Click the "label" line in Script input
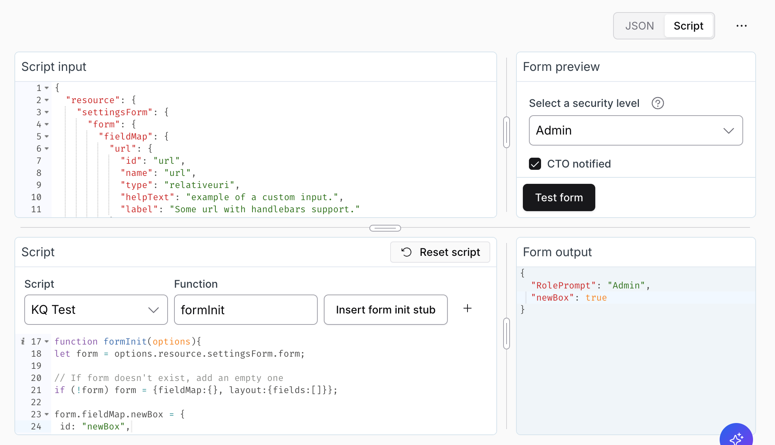Image resolution: width=775 pixels, height=445 pixels. (x=240, y=209)
